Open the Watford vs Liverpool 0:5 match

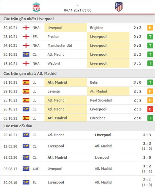point(77,63)
